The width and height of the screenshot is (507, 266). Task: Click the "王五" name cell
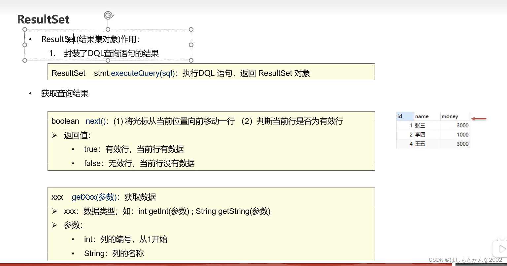coord(420,144)
